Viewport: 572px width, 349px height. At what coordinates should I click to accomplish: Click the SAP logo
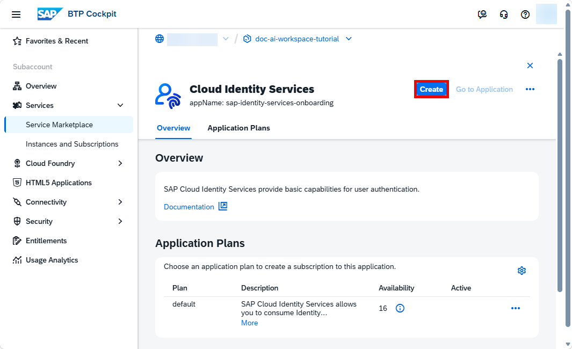click(x=50, y=14)
